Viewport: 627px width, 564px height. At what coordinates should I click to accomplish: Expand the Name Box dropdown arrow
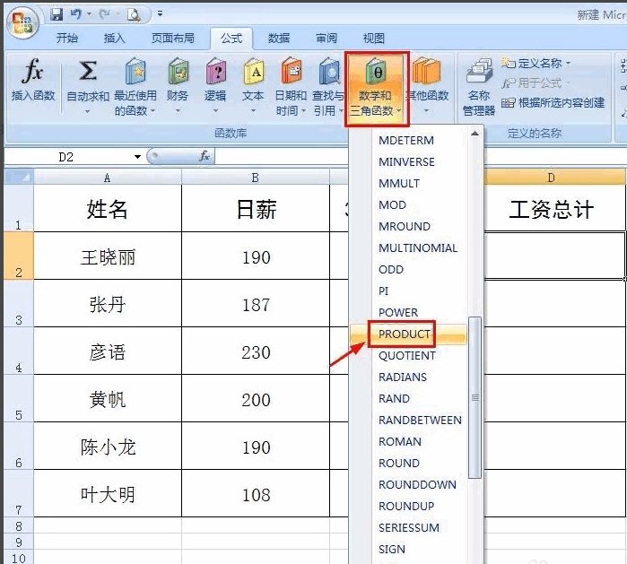click(137, 157)
